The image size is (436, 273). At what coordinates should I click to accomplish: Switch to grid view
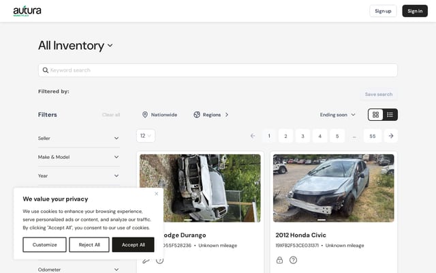(375, 115)
